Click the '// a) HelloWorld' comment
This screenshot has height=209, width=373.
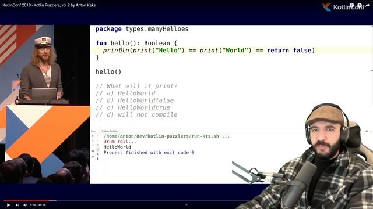(x=125, y=93)
